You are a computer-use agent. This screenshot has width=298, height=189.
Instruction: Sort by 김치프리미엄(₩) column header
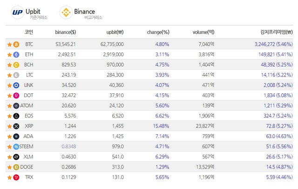277,32
